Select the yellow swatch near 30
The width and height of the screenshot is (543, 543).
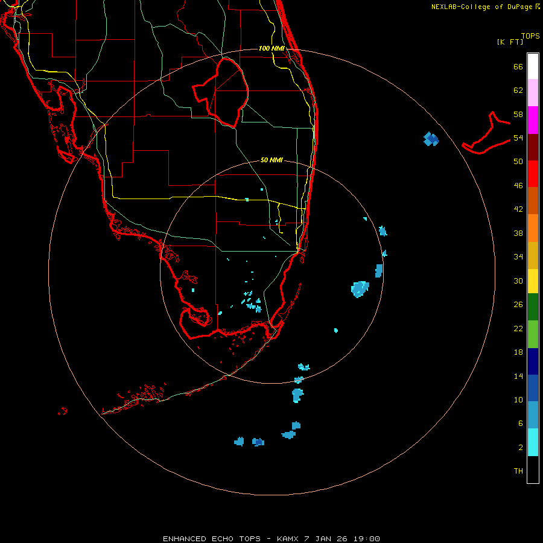533,281
